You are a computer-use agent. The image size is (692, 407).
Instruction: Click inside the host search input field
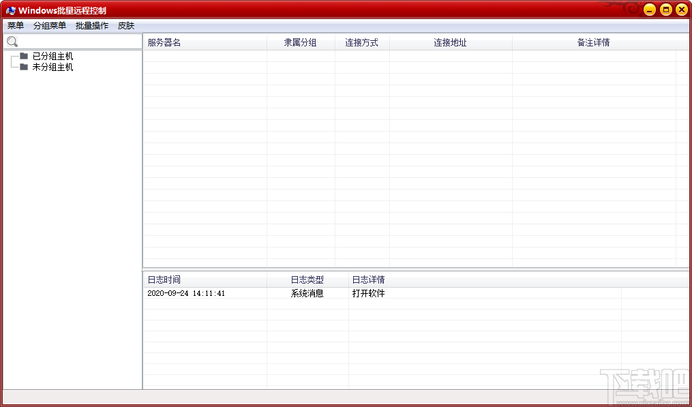pos(75,41)
